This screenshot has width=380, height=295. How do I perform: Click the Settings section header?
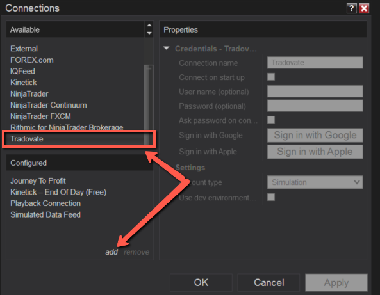coord(190,168)
